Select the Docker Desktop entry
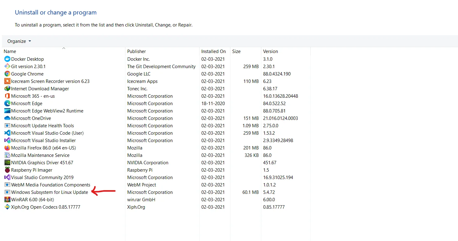The image size is (458, 241). [x=27, y=59]
